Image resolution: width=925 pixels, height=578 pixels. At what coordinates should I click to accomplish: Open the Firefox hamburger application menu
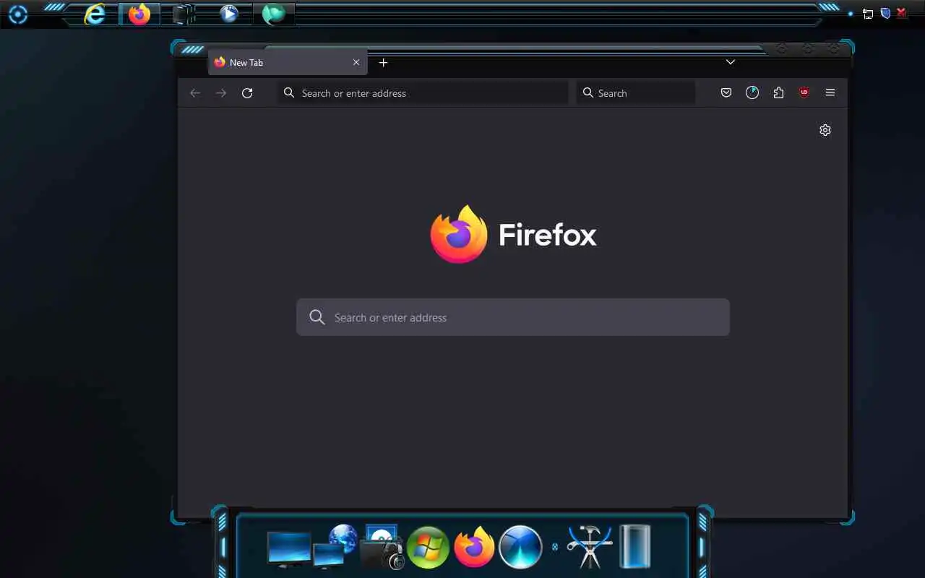(830, 92)
